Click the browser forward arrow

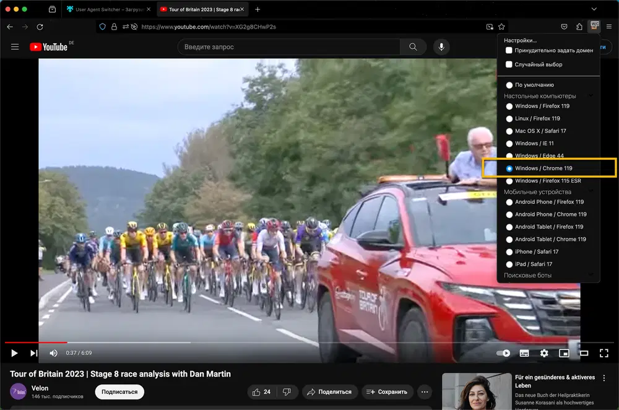[25, 27]
